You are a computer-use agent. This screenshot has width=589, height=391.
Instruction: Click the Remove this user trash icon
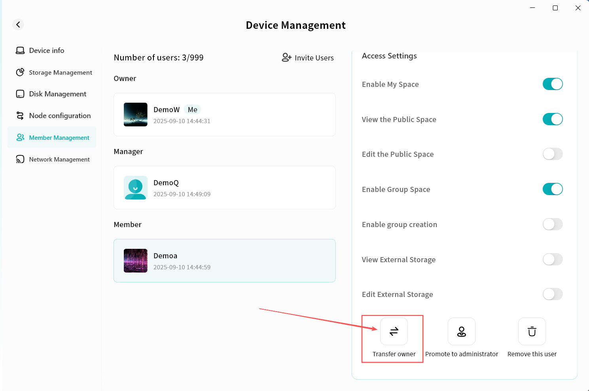coord(532,331)
